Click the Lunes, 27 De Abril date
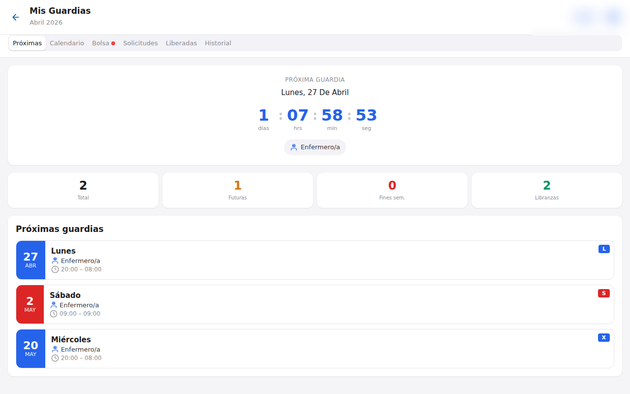 tap(315, 93)
